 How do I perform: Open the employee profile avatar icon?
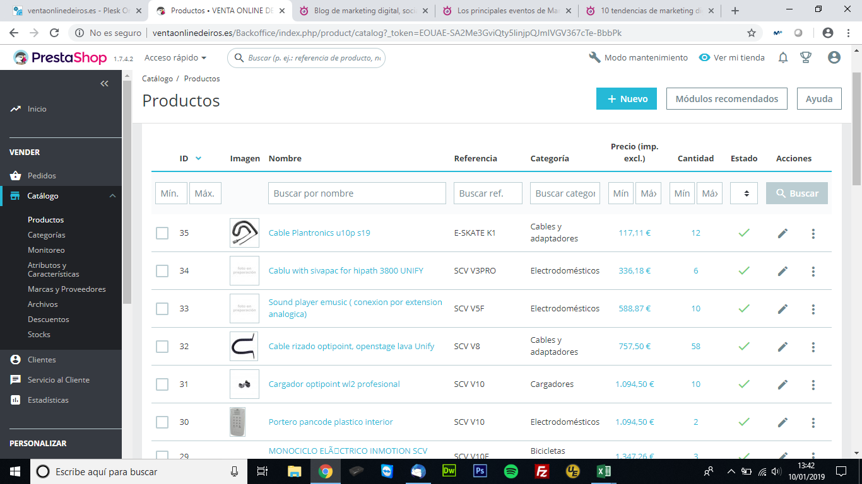click(834, 58)
